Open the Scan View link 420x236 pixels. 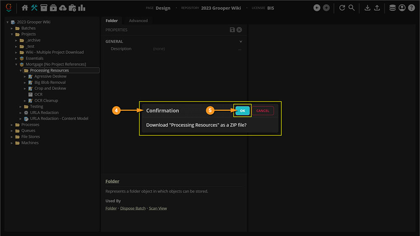point(158,208)
